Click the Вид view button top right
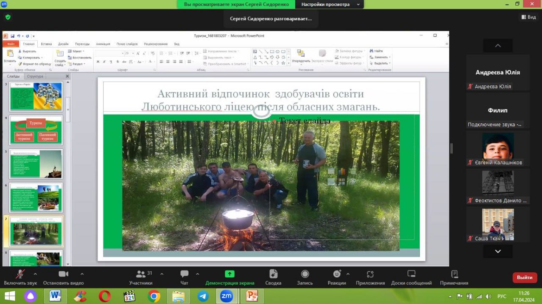 [x=528, y=17]
